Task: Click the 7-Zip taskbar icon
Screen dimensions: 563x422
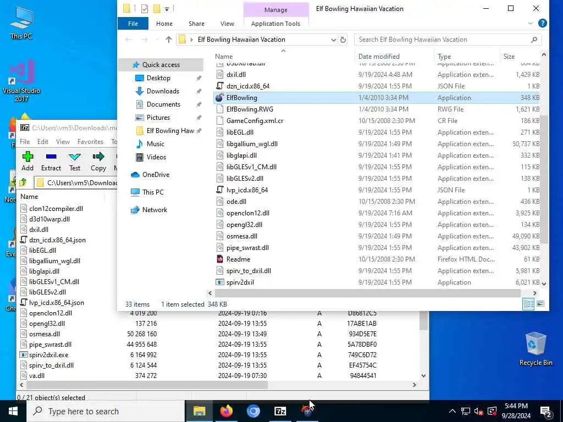Action: tap(280, 411)
